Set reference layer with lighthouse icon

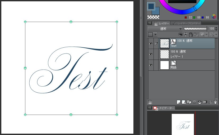[186, 34]
